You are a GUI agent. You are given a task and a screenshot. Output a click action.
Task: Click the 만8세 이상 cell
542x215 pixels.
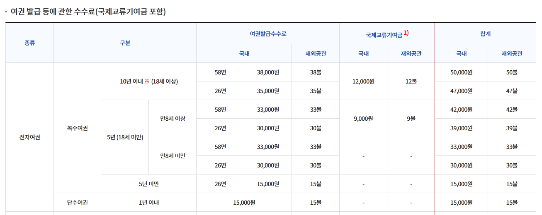173,119
